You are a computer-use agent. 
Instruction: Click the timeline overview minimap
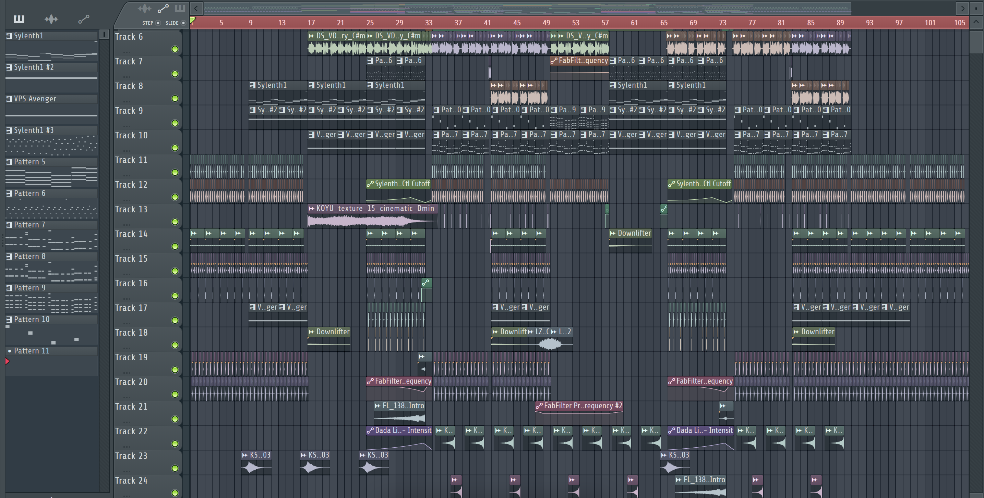pyautogui.click(x=527, y=8)
